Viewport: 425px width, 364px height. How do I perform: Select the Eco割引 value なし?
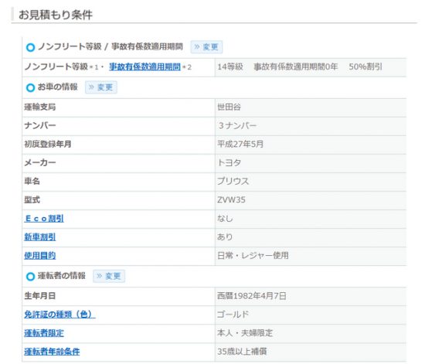tap(225, 219)
